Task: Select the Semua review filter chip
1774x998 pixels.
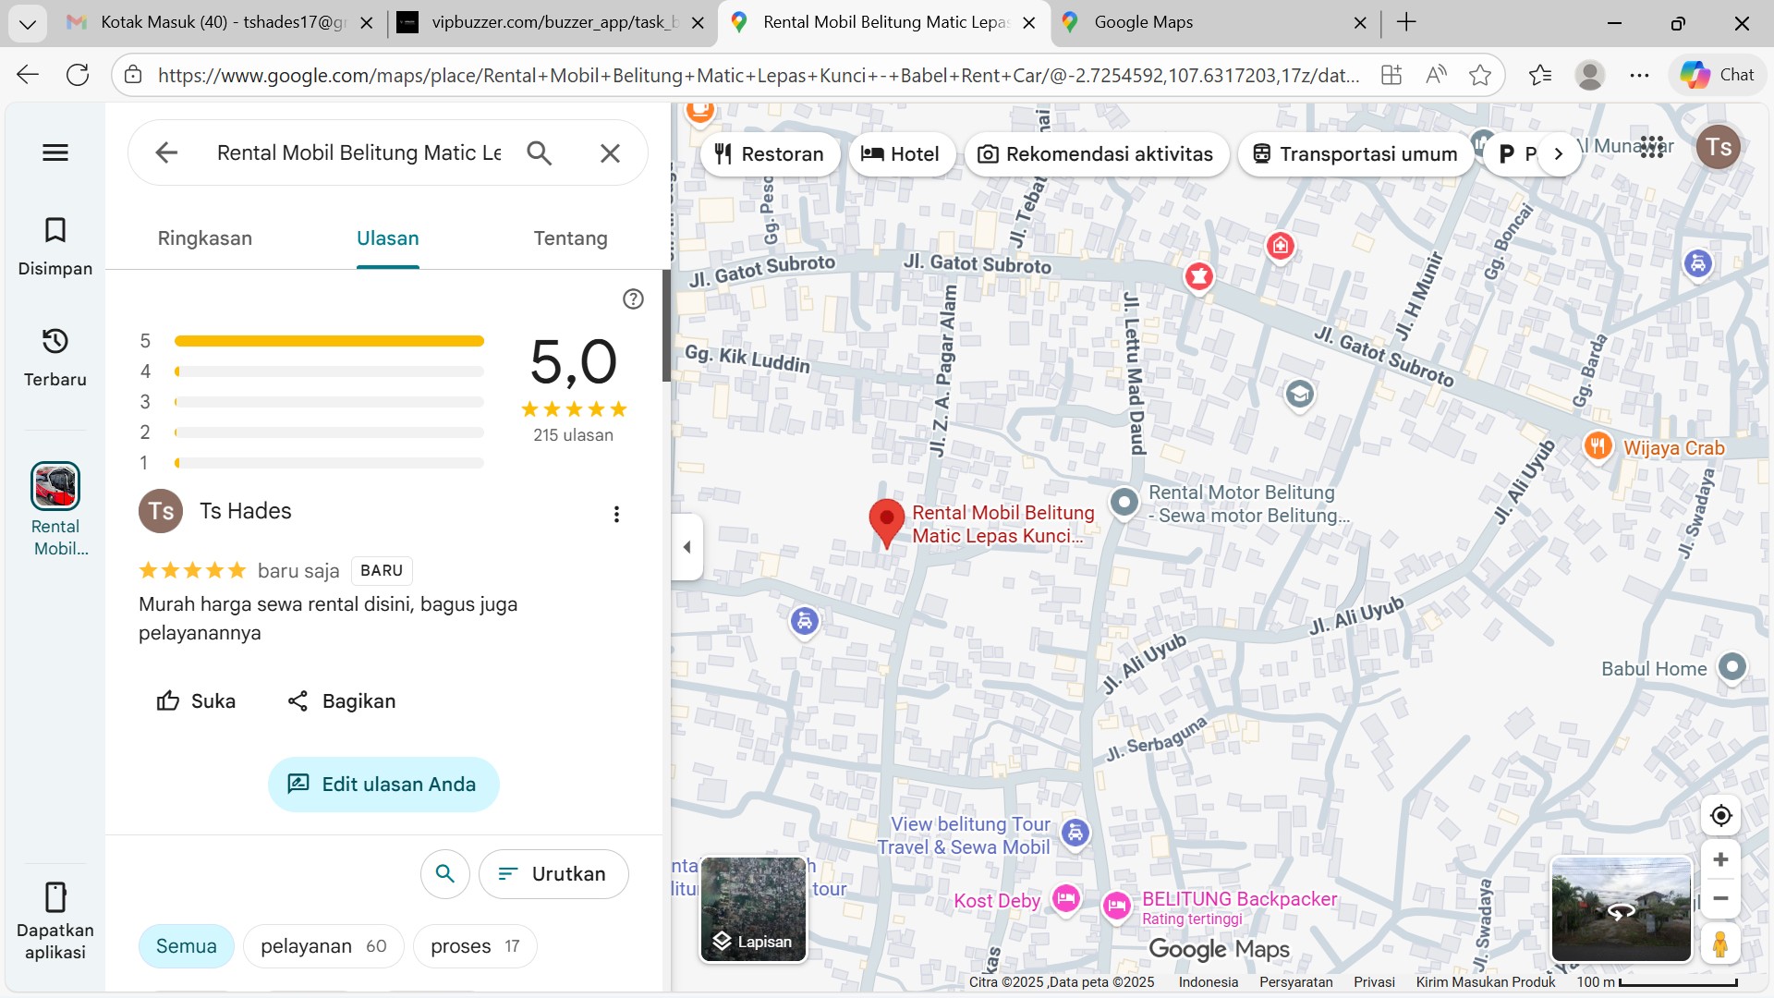Action: pyautogui.click(x=186, y=946)
